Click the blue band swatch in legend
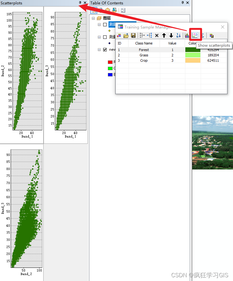 pyautogui.click(x=110, y=75)
